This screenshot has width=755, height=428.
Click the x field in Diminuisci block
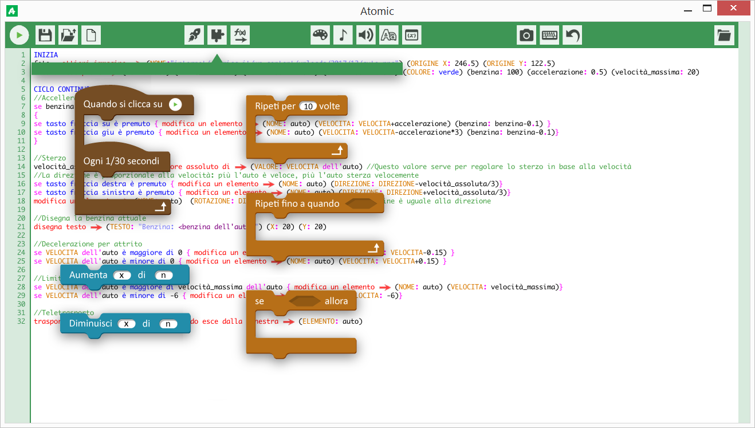tap(126, 324)
